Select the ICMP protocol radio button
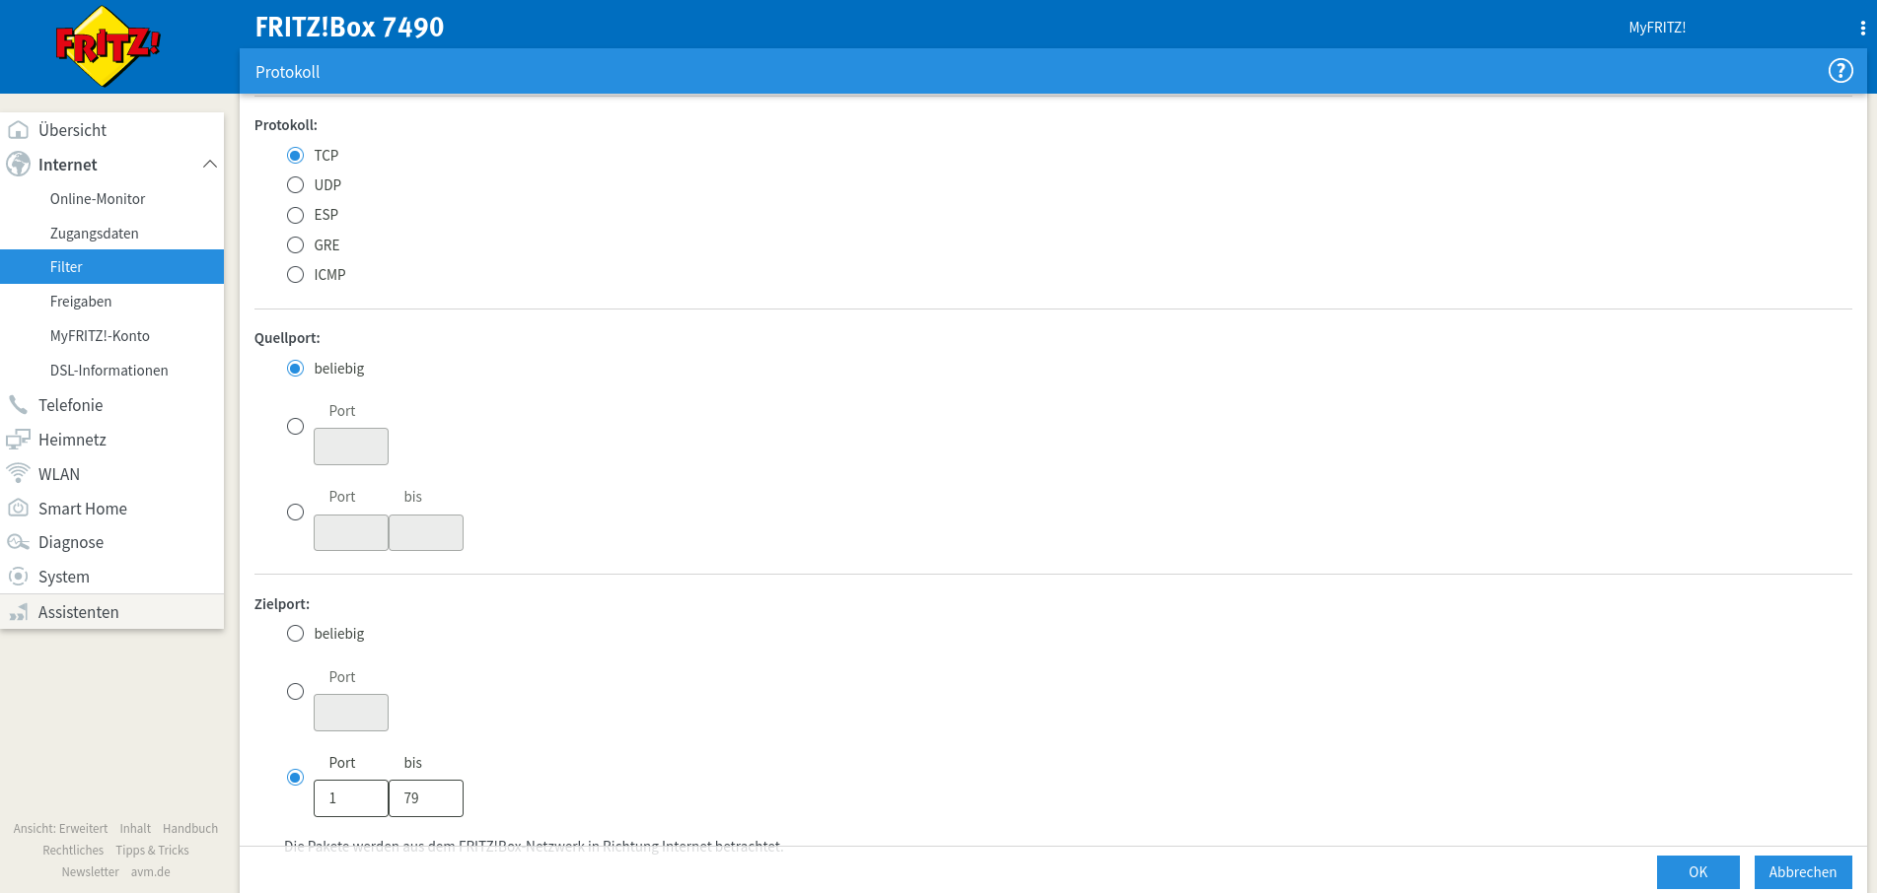This screenshot has width=1877, height=893. 295,275
